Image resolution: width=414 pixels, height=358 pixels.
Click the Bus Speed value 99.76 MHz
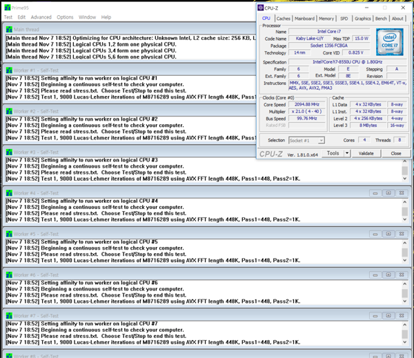click(x=307, y=119)
